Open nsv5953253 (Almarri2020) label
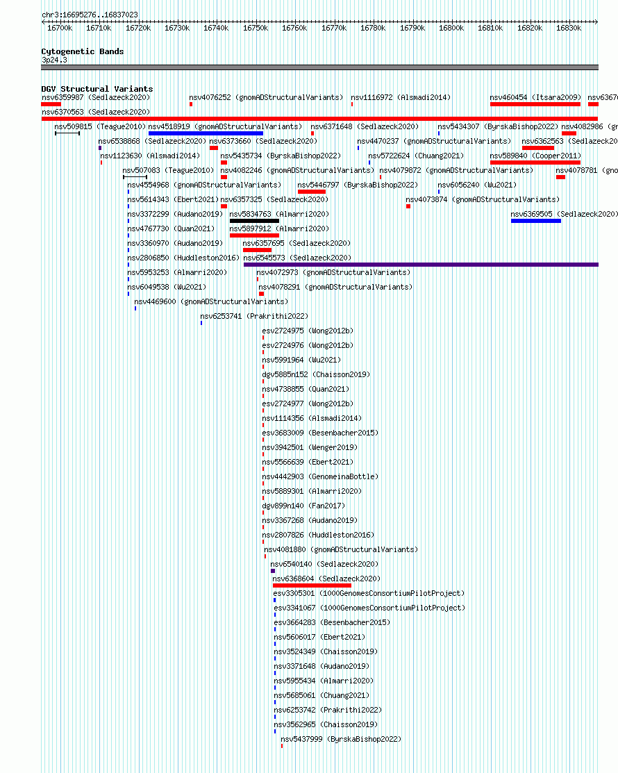 coord(178,272)
